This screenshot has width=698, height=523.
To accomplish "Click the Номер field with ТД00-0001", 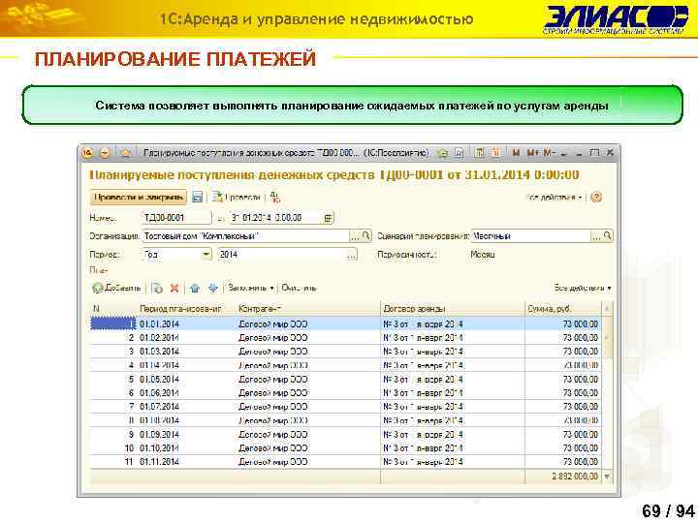I will [x=176, y=218].
